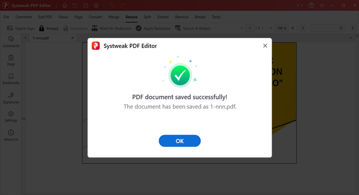Click the open folder icon
The image size is (359, 195).
pyautogui.click(x=75, y=5)
